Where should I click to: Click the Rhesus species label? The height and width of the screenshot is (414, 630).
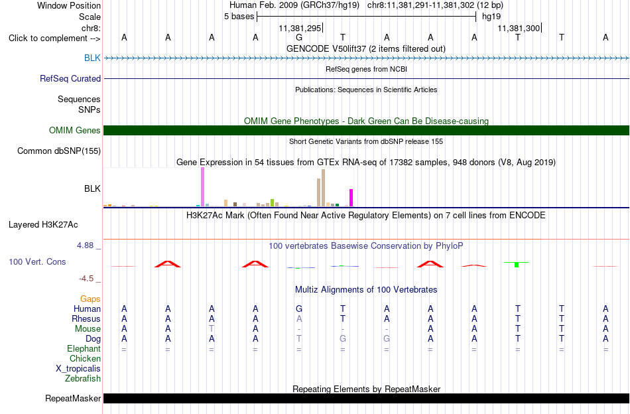coord(86,318)
